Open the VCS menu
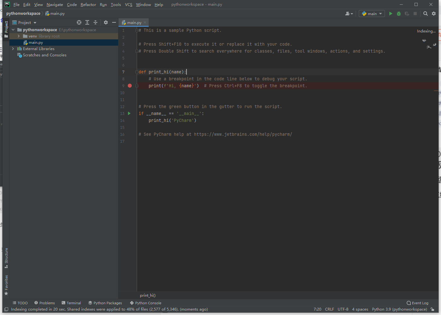The image size is (441, 315). [129, 4]
